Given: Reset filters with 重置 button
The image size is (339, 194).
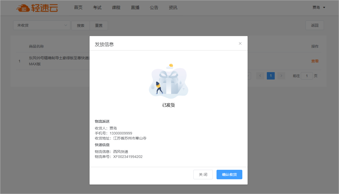Looking at the screenshot, I should point(99,26).
